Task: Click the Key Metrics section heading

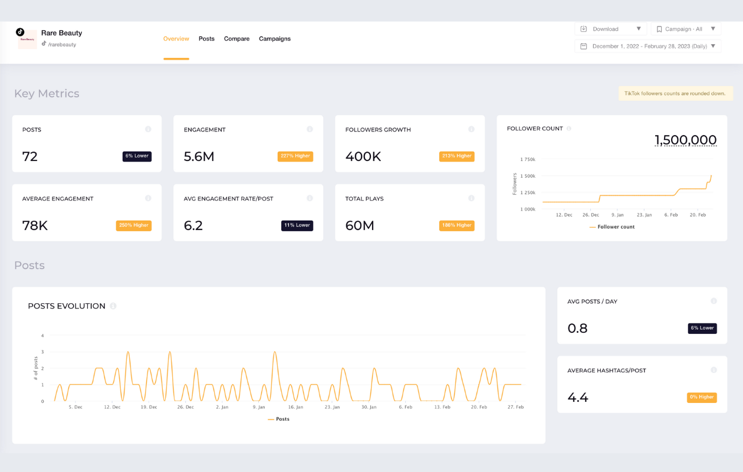Action: coord(47,94)
